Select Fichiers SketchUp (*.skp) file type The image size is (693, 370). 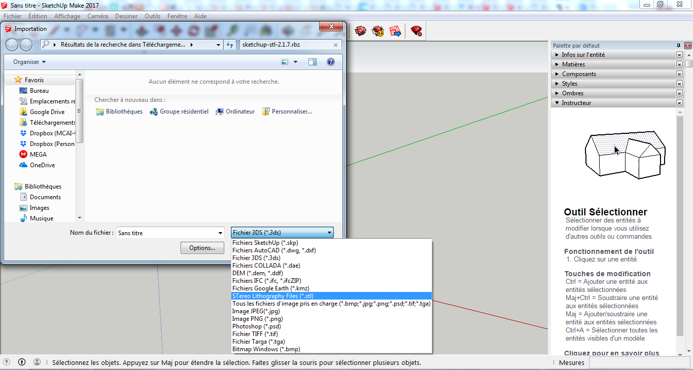pyautogui.click(x=331, y=243)
